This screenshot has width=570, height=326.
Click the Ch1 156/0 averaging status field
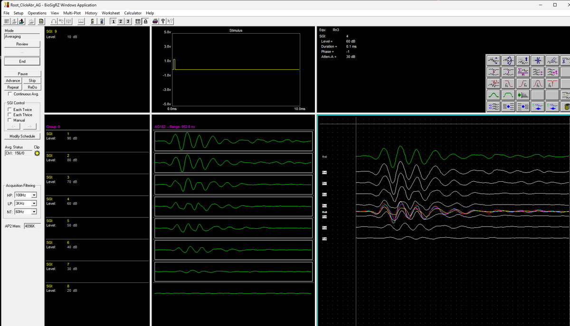pyautogui.click(x=18, y=153)
